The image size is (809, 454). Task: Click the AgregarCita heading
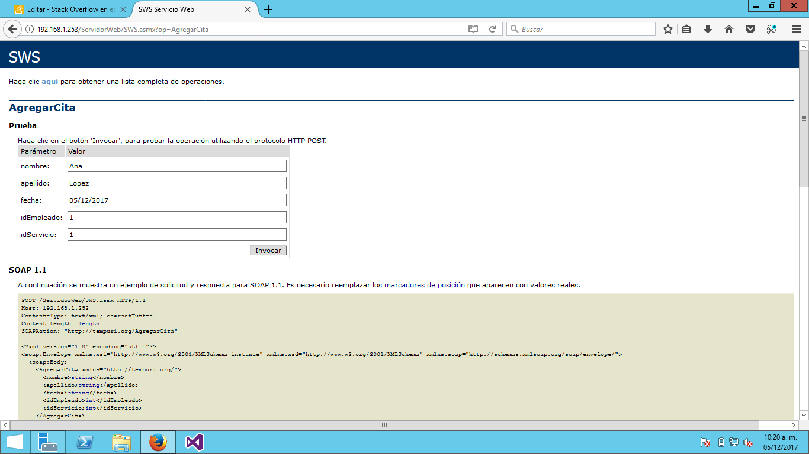(42, 108)
